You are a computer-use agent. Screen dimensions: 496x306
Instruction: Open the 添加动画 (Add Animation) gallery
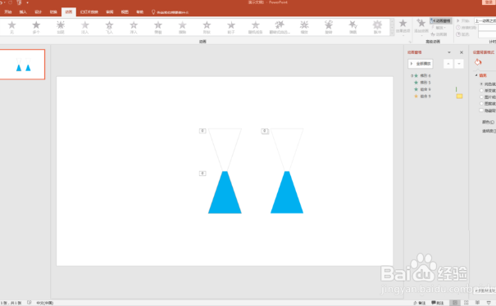(x=421, y=27)
